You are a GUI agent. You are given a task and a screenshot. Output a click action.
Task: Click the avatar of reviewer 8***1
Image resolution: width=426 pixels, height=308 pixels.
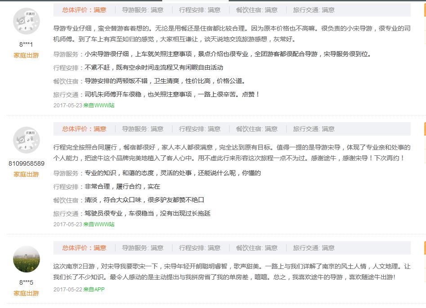26,21
